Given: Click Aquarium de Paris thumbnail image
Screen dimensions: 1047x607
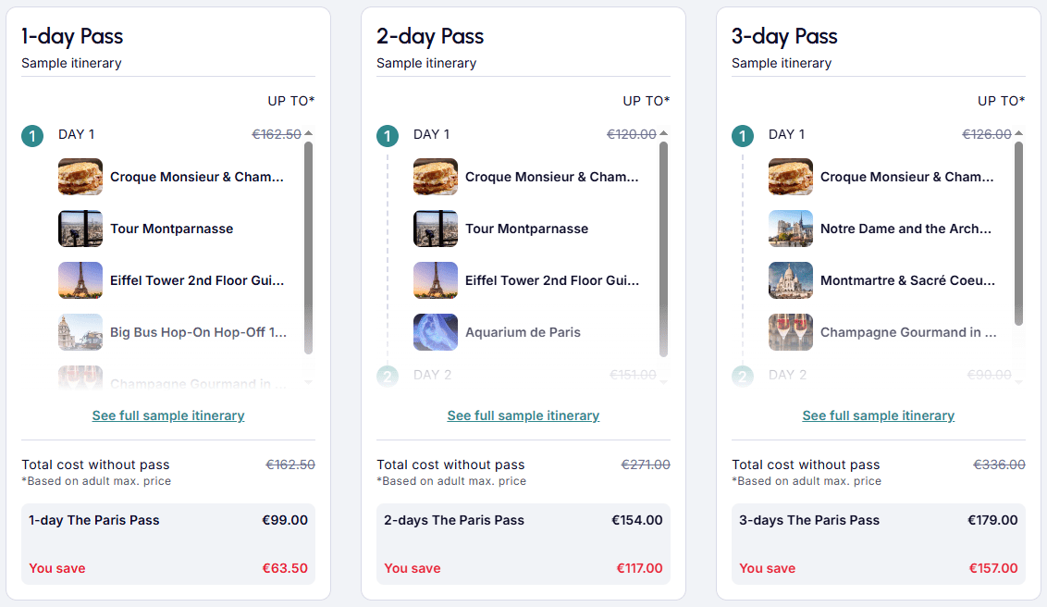Looking at the screenshot, I should coord(436,332).
